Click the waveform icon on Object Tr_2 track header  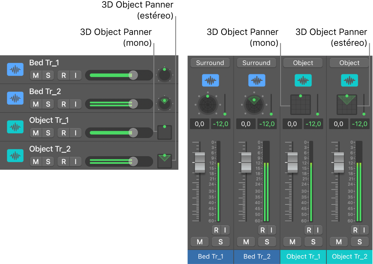(x=15, y=155)
